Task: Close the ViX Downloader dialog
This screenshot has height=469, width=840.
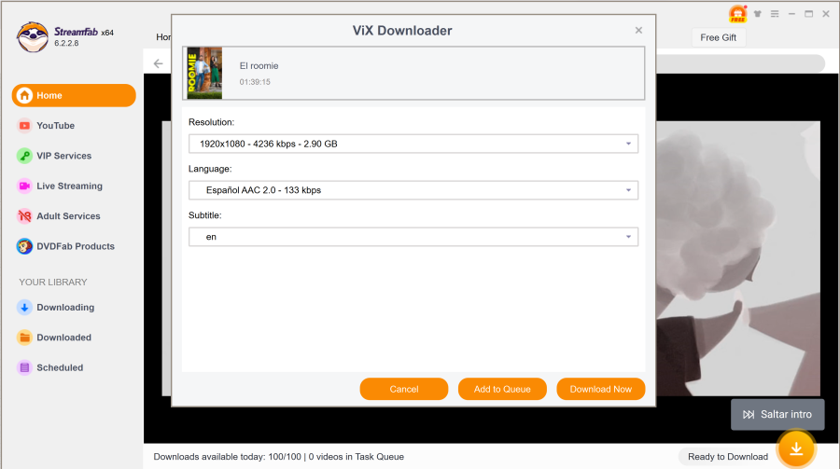Action: click(638, 31)
